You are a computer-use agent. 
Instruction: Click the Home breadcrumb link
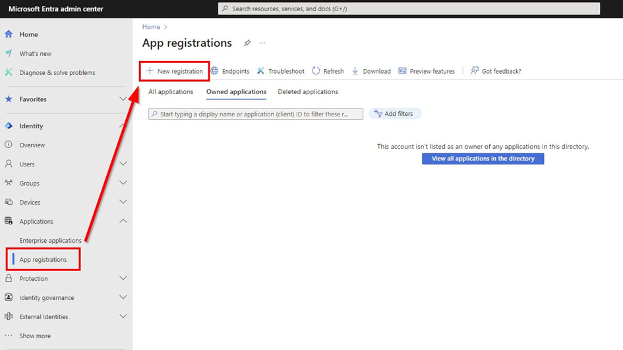152,26
